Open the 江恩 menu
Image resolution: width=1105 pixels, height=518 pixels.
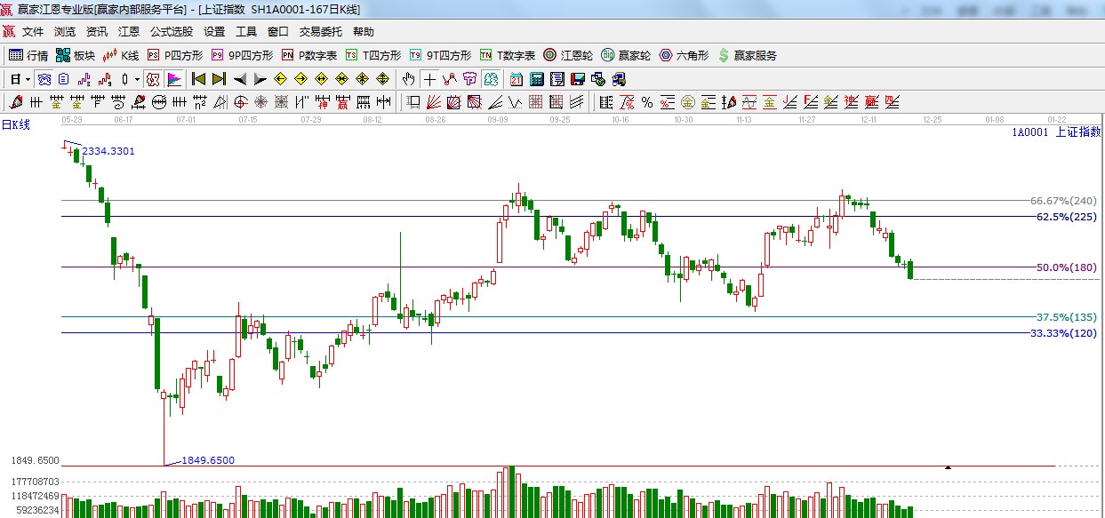pos(129,32)
